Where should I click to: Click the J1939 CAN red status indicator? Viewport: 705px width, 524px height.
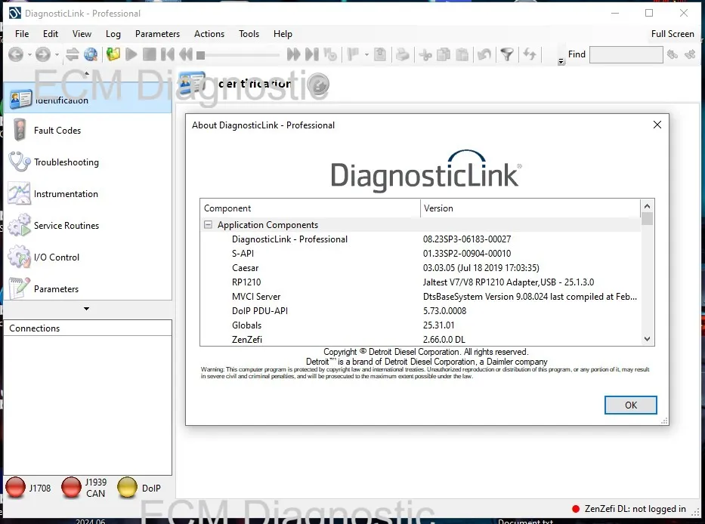pyautogui.click(x=72, y=488)
